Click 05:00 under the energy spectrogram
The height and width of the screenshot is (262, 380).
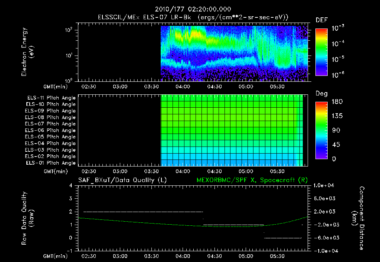(x=246, y=87)
